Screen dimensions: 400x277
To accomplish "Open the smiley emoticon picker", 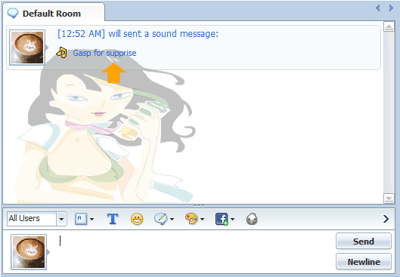I will tap(137, 219).
